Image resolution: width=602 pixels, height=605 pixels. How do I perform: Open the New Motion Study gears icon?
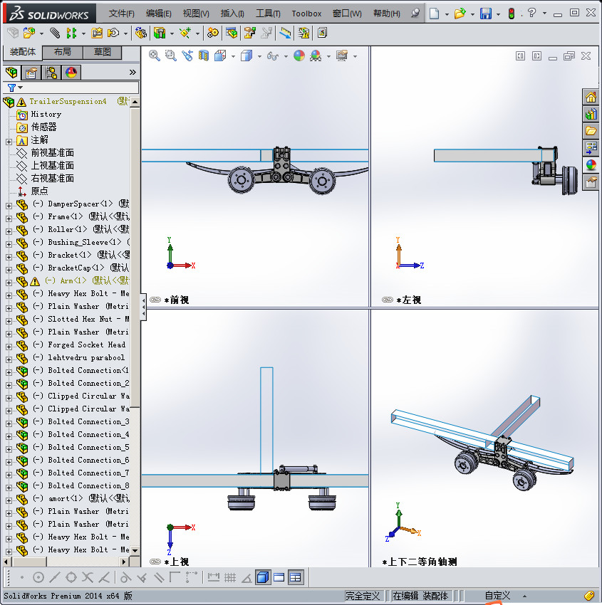click(213, 33)
